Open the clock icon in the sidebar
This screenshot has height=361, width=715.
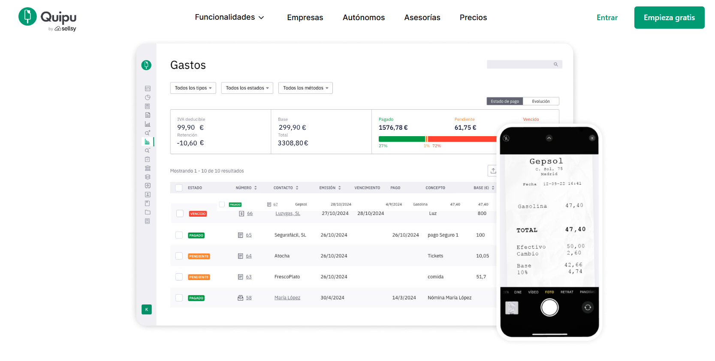[148, 97]
